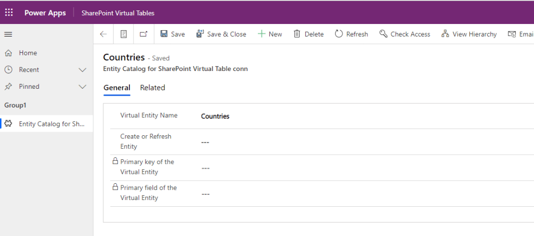Delete the Countries record
This screenshot has width=534, height=236.
click(x=308, y=34)
